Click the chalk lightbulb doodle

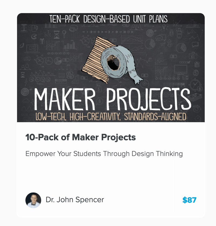tap(164, 27)
